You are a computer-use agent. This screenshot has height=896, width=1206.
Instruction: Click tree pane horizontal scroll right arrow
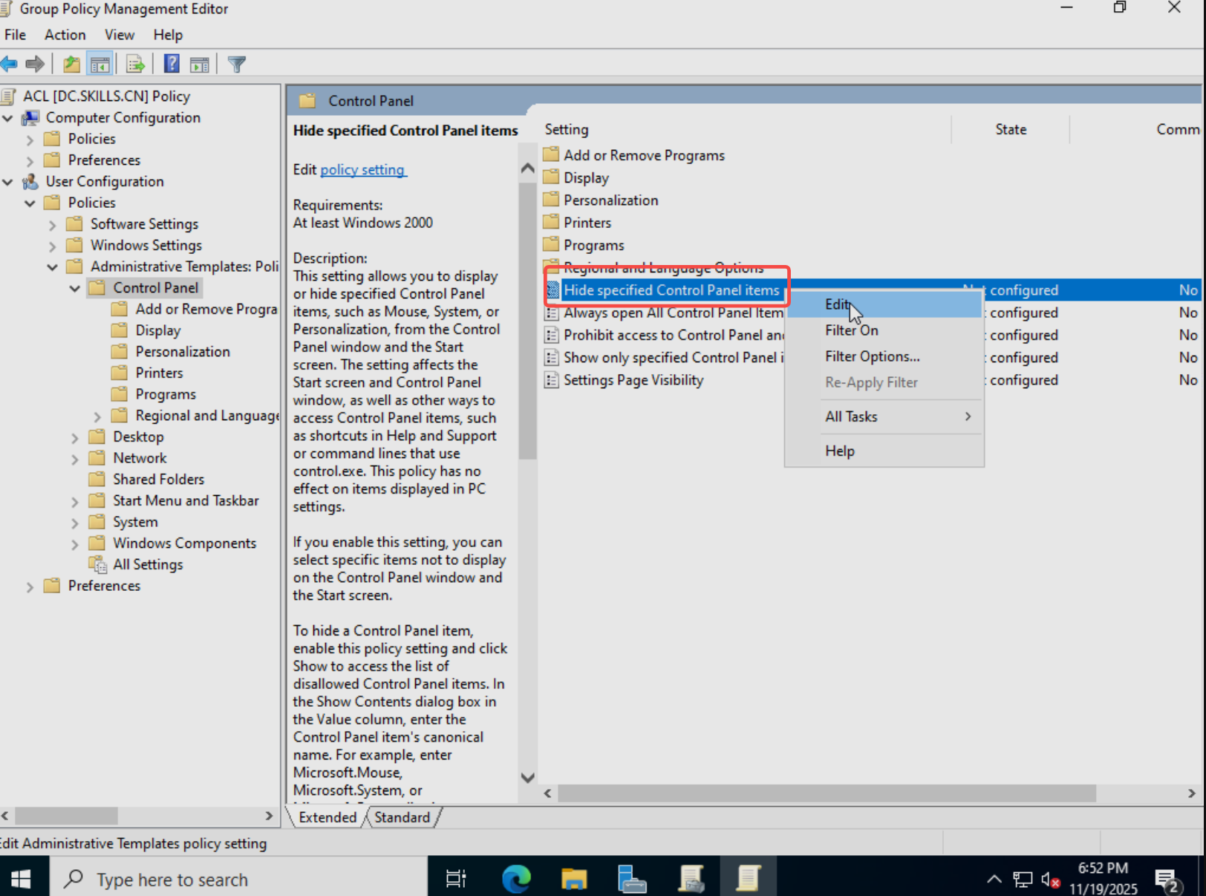pyautogui.click(x=269, y=816)
